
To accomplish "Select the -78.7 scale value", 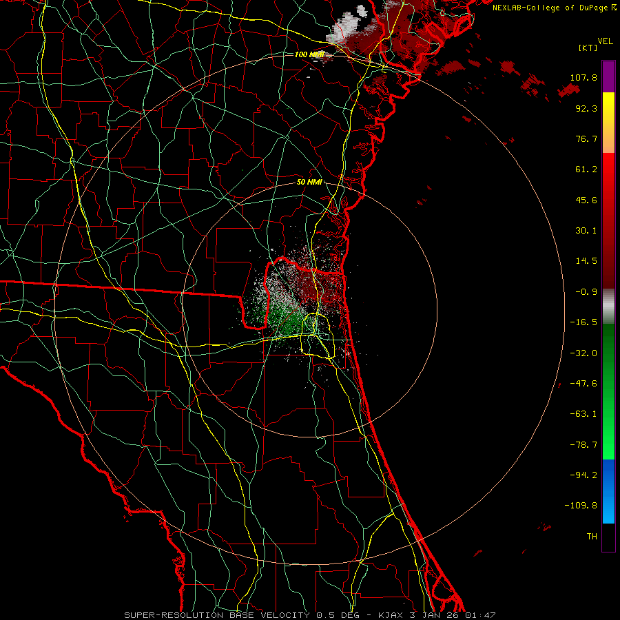I will tap(583, 445).
